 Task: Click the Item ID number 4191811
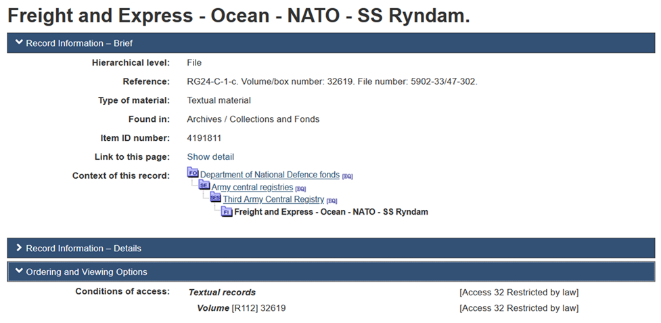click(204, 138)
